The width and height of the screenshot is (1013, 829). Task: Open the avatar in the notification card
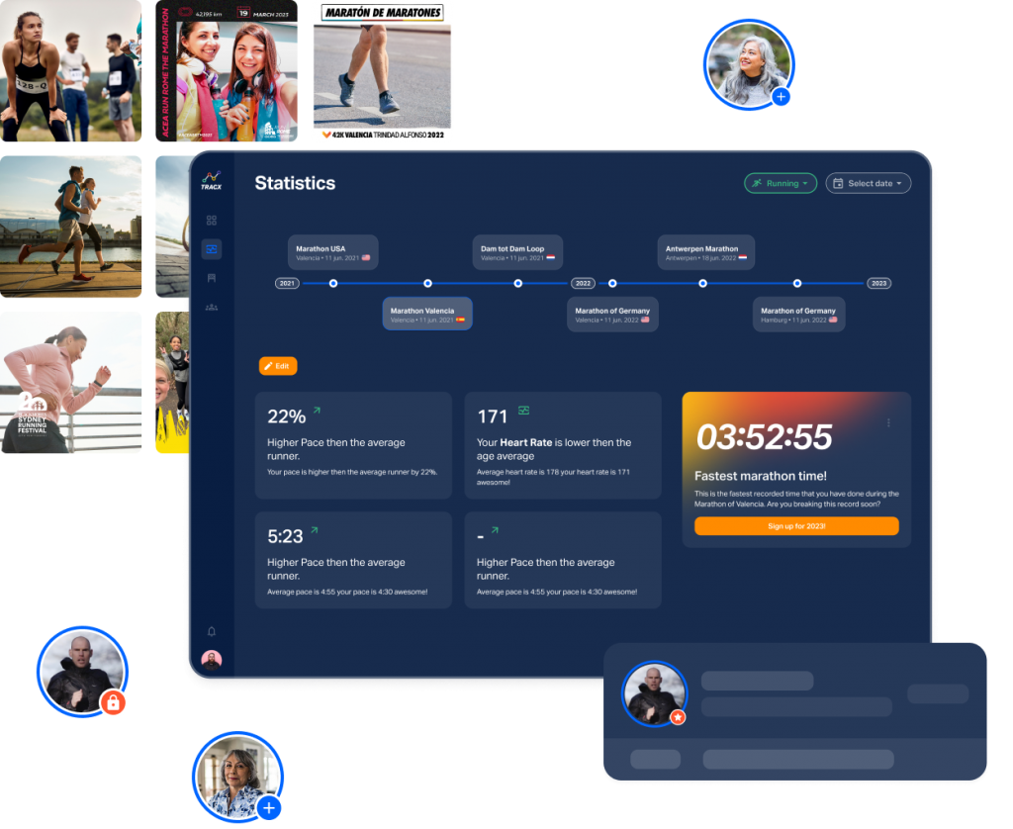coord(655,693)
